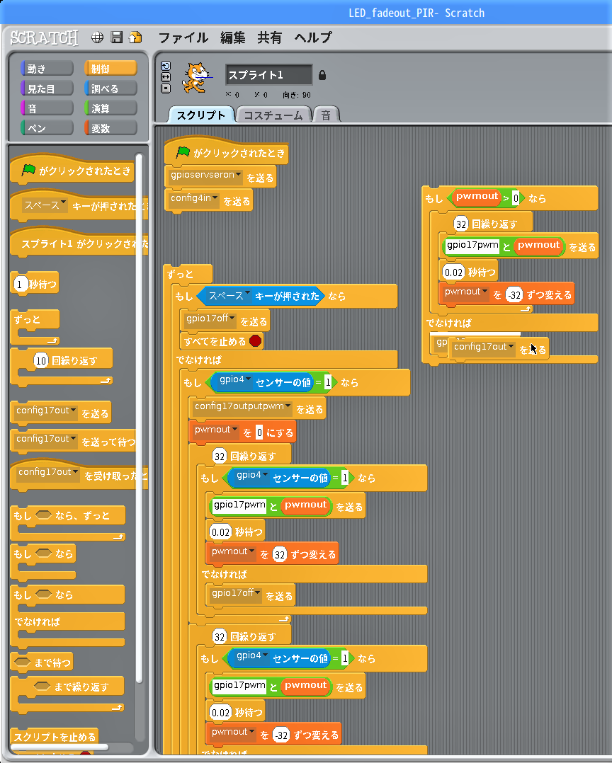Image resolution: width=612 pixels, height=763 pixels.
Task: Click the palette horizontal scrollbar
Action: 59,747
